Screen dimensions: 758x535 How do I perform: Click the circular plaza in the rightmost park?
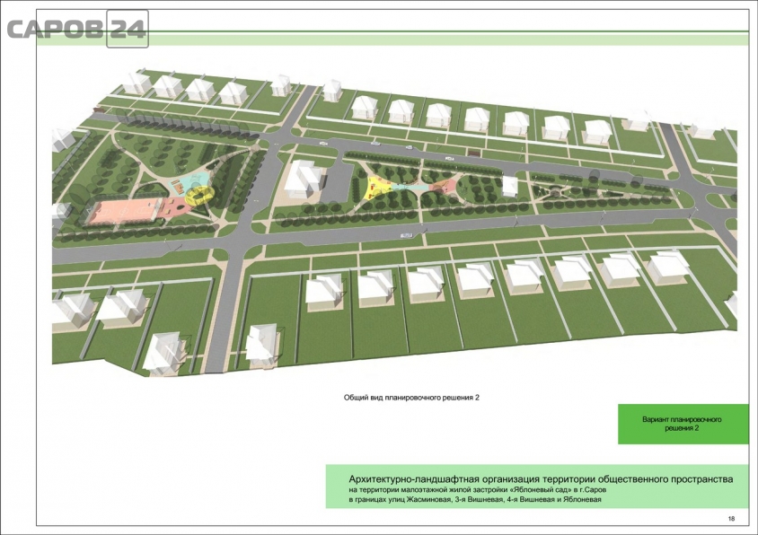point(556,191)
